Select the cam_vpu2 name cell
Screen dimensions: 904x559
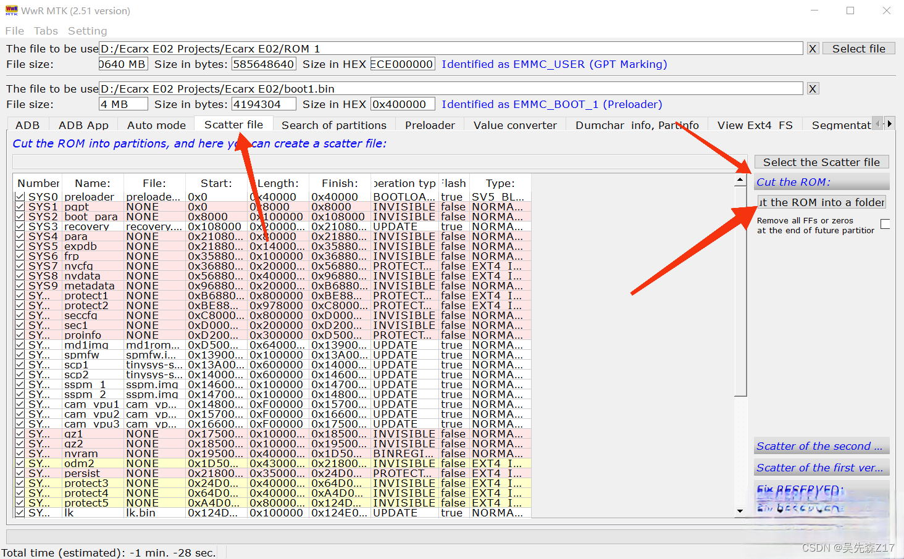(x=93, y=414)
